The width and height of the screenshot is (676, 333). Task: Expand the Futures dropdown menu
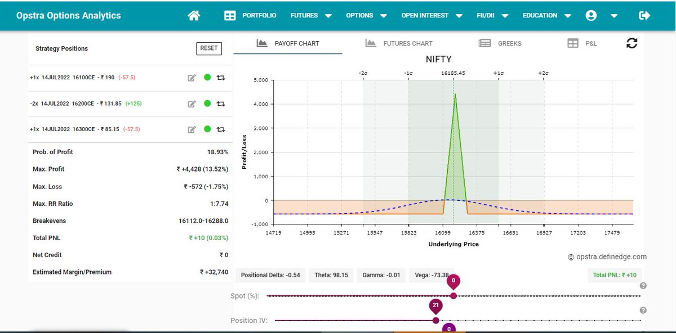pyautogui.click(x=328, y=16)
